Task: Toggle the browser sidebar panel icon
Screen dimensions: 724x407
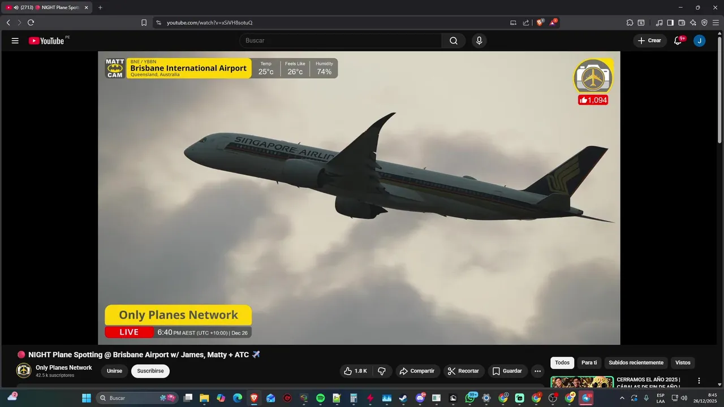Action: click(x=670, y=23)
